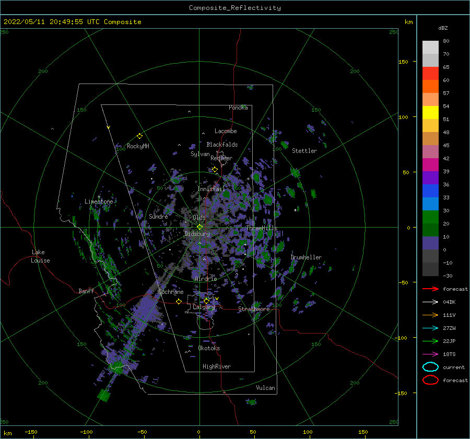Click the Limestone label
The height and width of the screenshot is (439, 470).
click(x=99, y=201)
